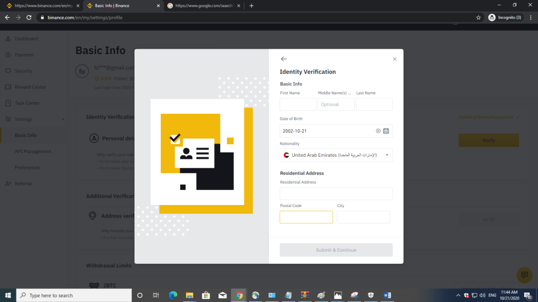Open the Mail app from the taskbar

[222, 295]
